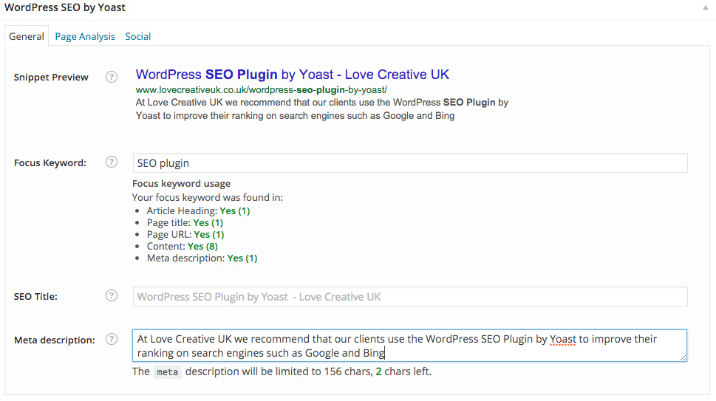This screenshot has width=716, height=401.
Task: Switch to the Page Analysis tab
Action: click(85, 36)
